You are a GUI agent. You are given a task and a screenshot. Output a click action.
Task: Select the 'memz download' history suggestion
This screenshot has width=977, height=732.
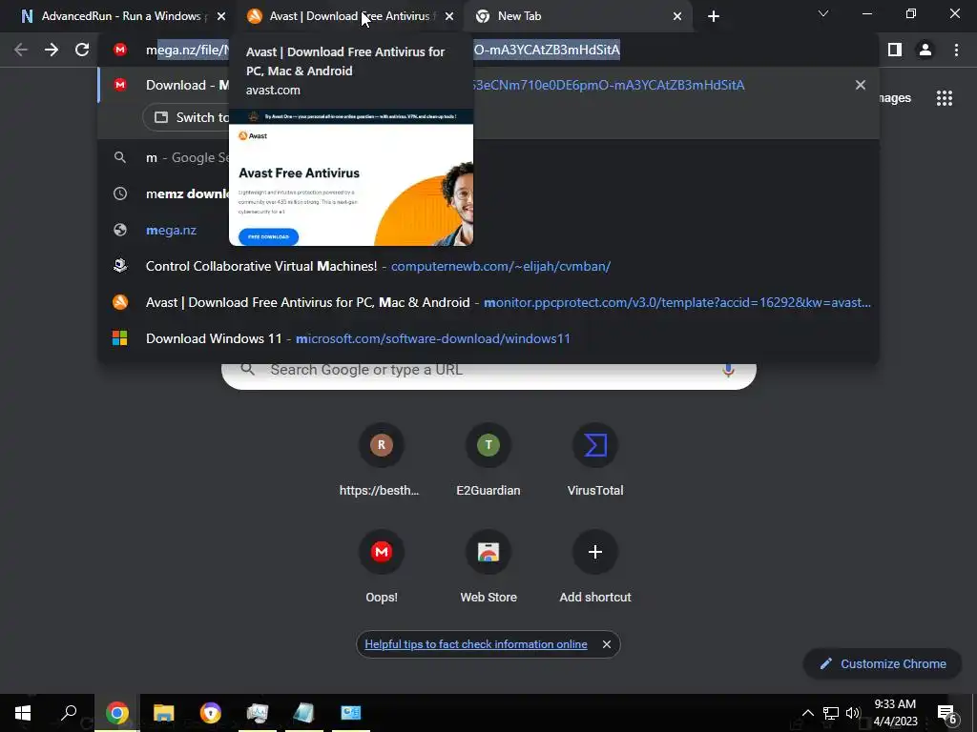pyautogui.click(x=488, y=193)
